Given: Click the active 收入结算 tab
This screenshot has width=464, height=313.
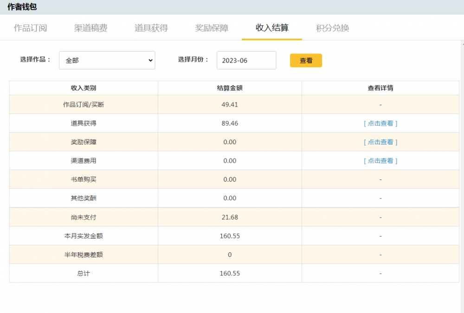Looking at the screenshot, I should (x=272, y=28).
